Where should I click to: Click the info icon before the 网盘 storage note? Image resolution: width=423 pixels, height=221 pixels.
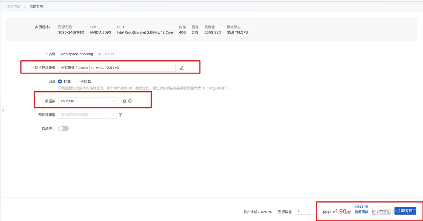tap(60, 88)
